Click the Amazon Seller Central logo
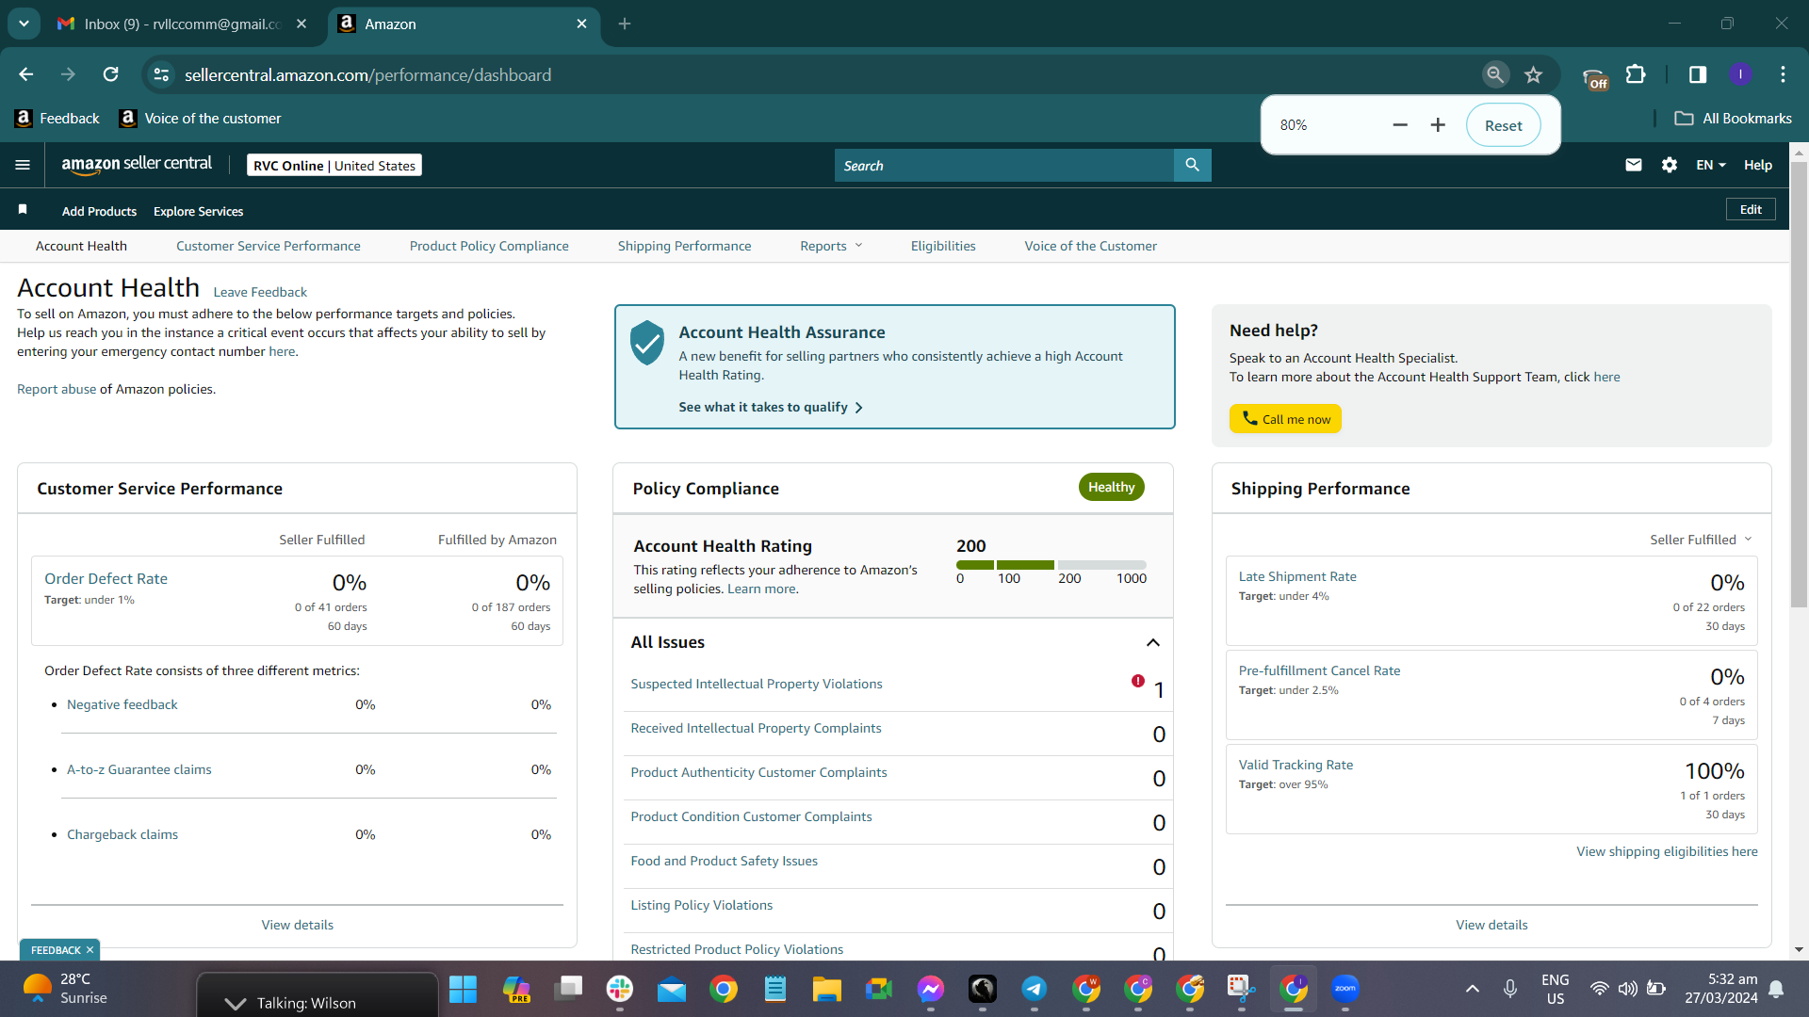The image size is (1809, 1017). [137, 165]
